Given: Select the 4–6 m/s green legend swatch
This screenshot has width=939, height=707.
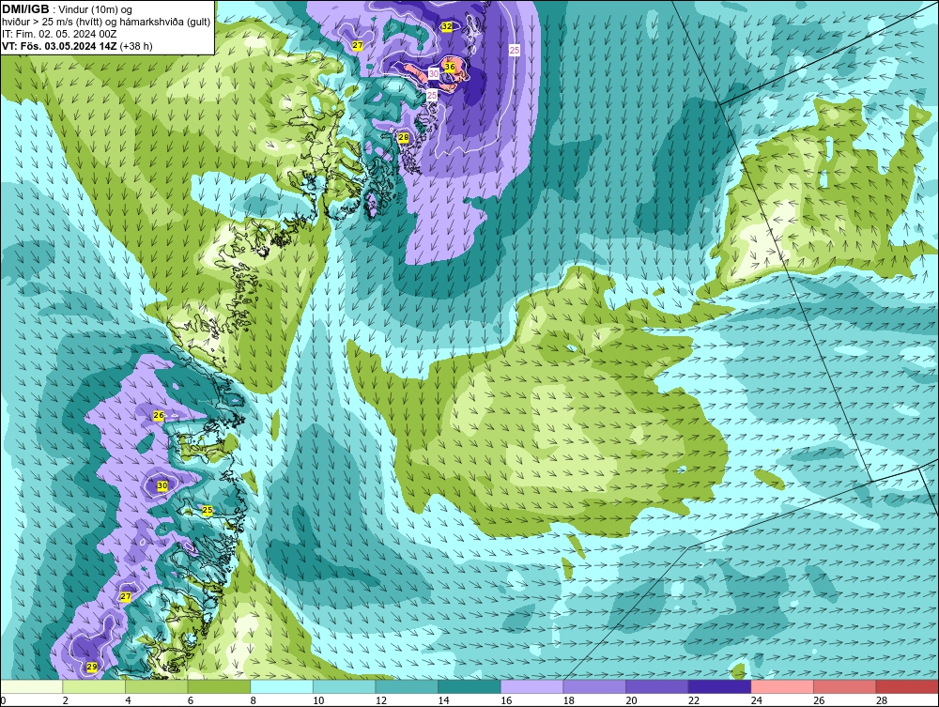Looking at the screenshot, I should click(x=156, y=686).
